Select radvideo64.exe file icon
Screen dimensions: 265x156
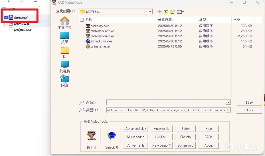point(88,36)
